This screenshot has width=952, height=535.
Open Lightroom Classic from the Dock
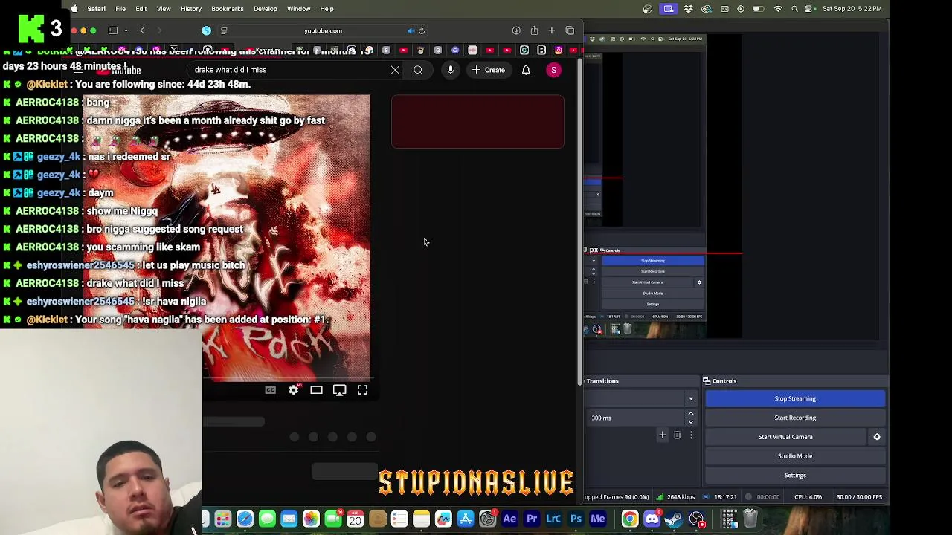[x=553, y=519]
